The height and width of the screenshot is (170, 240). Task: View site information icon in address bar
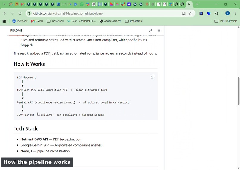[x=29, y=13]
